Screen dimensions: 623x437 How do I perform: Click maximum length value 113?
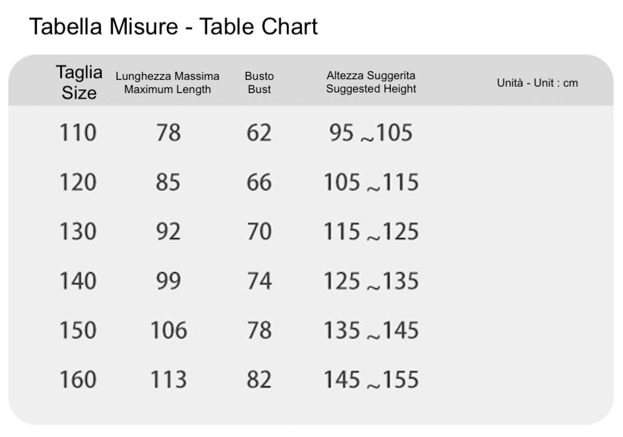168,380
